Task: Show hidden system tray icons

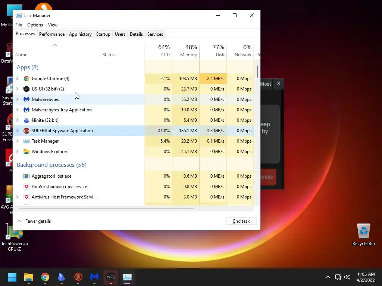Action: click(x=328, y=277)
